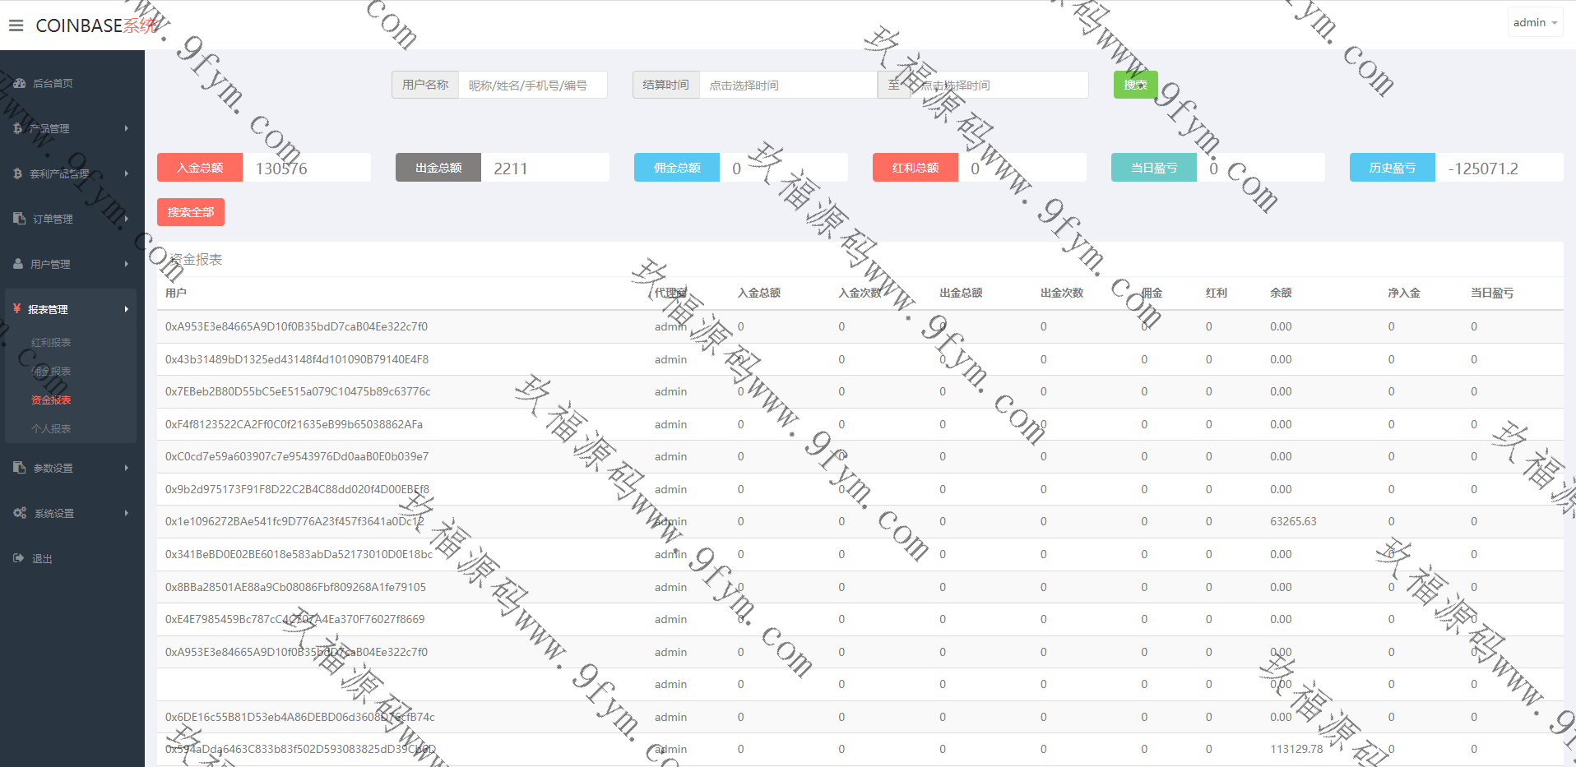Click the red 搜索全部 button
The image size is (1576, 767).
191,212
